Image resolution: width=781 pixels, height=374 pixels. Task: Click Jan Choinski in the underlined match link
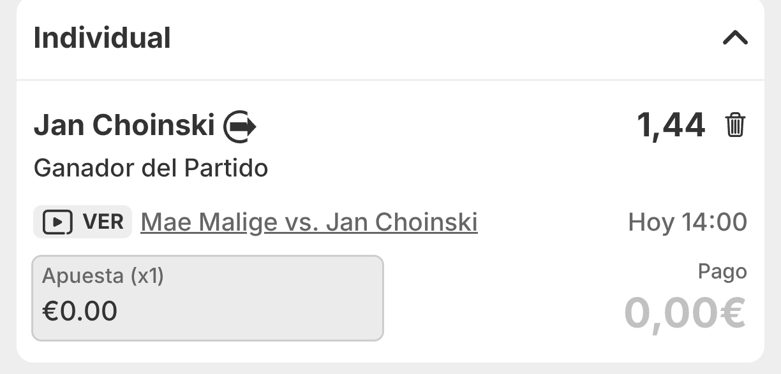click(x=401, y=222)
